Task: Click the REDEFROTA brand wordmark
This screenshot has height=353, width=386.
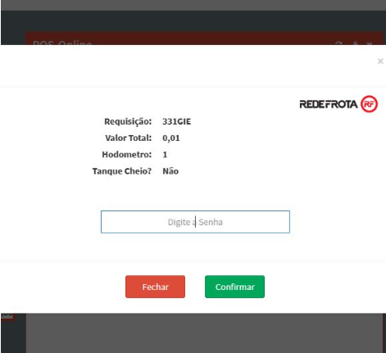Action: pyautogui.click(x=329, y=104)
